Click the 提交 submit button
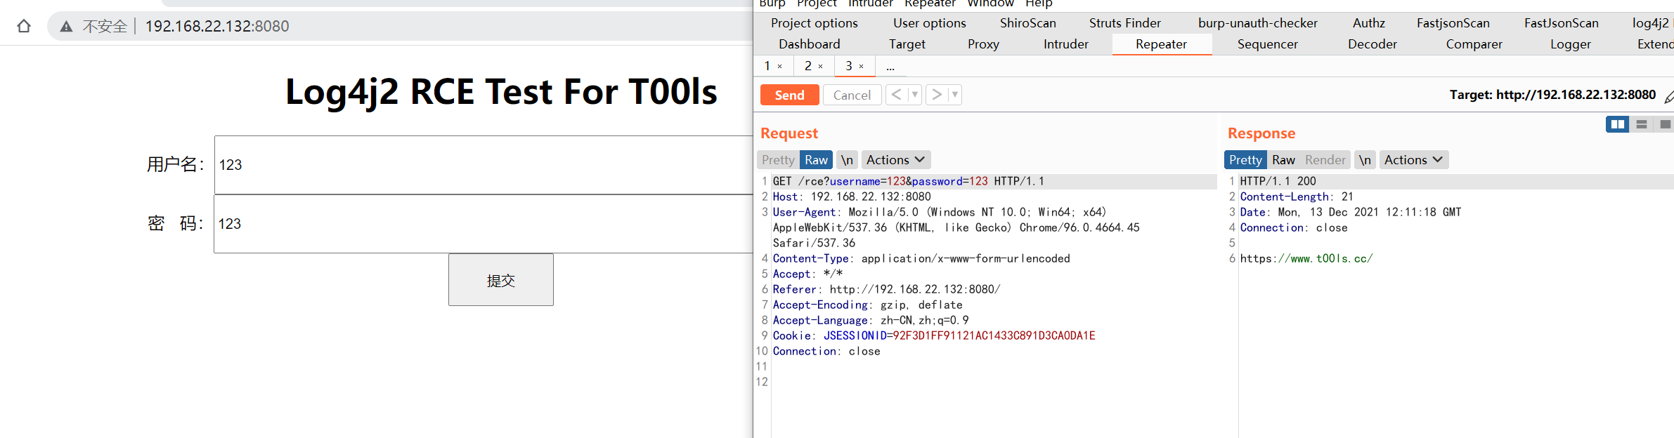The height and width of the screenshot is (438, 1674). 501,279
